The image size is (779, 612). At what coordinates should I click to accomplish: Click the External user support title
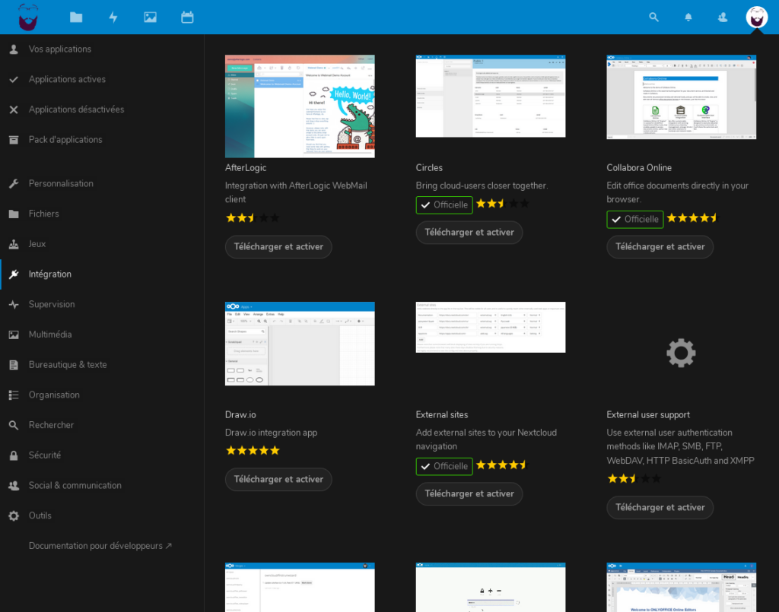point(648,415)
